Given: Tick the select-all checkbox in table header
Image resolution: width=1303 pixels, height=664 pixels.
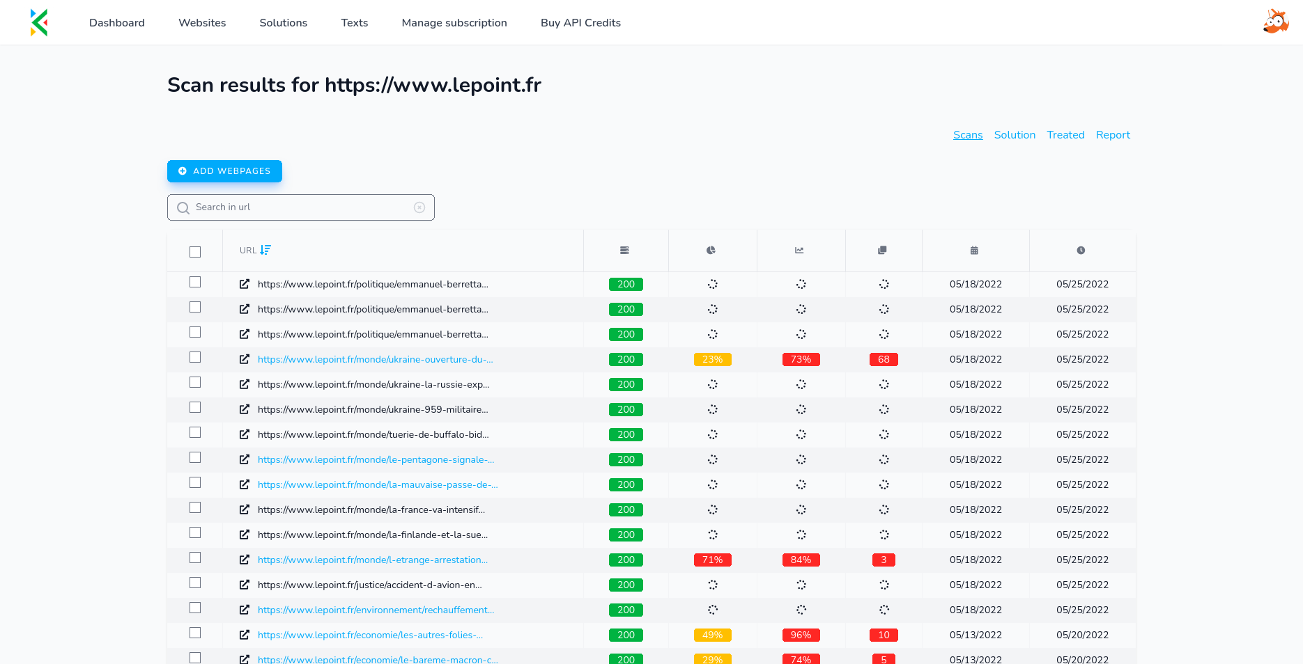Looking at the screenshot, I should click(x=195, y=252).
